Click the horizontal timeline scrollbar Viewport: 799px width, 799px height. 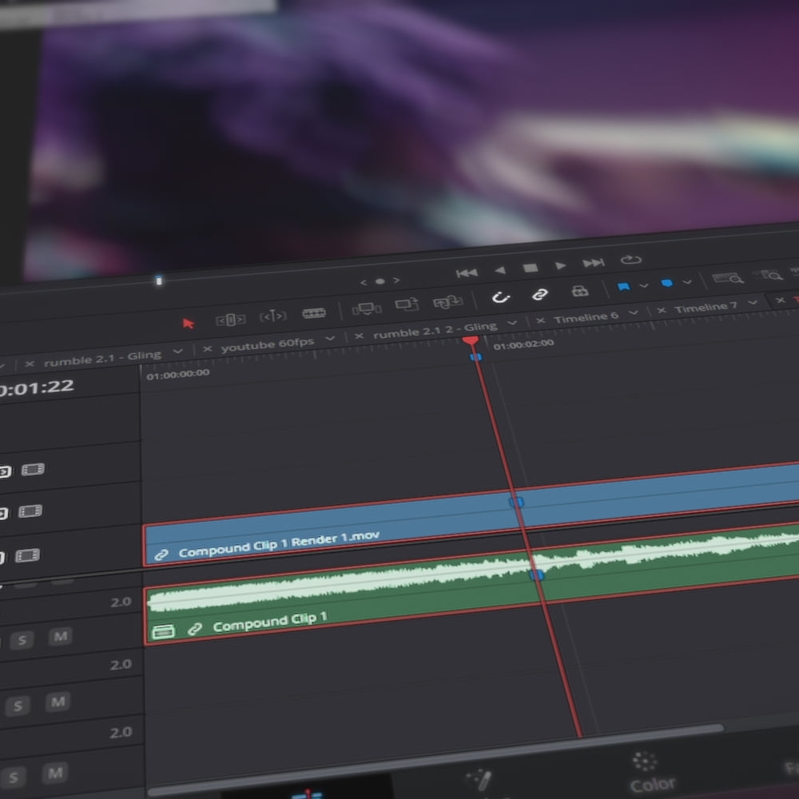(435, 759)
